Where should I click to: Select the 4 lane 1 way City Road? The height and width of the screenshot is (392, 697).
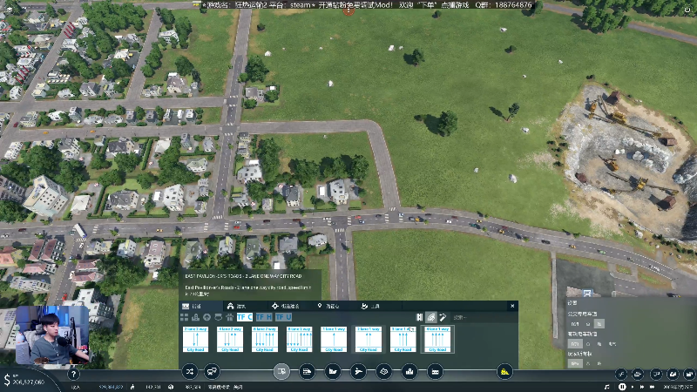[x=438, y=339]
